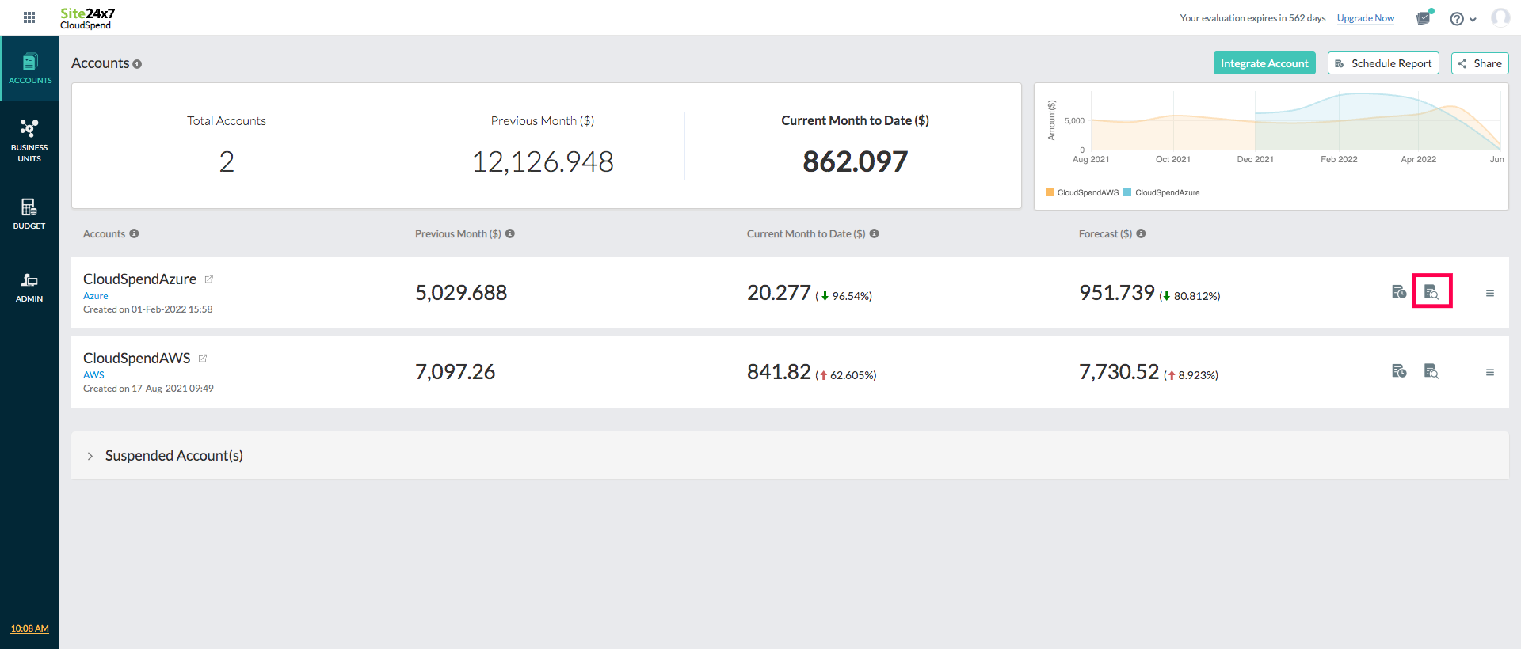Screen dimensions: 1521x649
Task: Toggle the CloudSpendAzure blue legend swatch
Action: tap(1127, 192)
